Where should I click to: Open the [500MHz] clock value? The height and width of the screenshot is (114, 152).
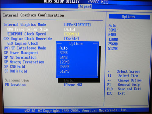coord(71,34)
